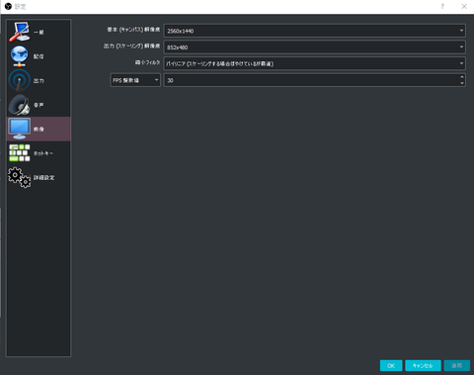The height and width of the screenshot is (375, 474).
Task: Expand the base canvas resolution 2560x1440 dropdown
Action: (314, 31)
